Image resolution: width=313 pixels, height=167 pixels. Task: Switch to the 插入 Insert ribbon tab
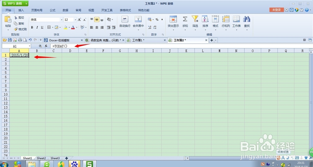(21, 10)
